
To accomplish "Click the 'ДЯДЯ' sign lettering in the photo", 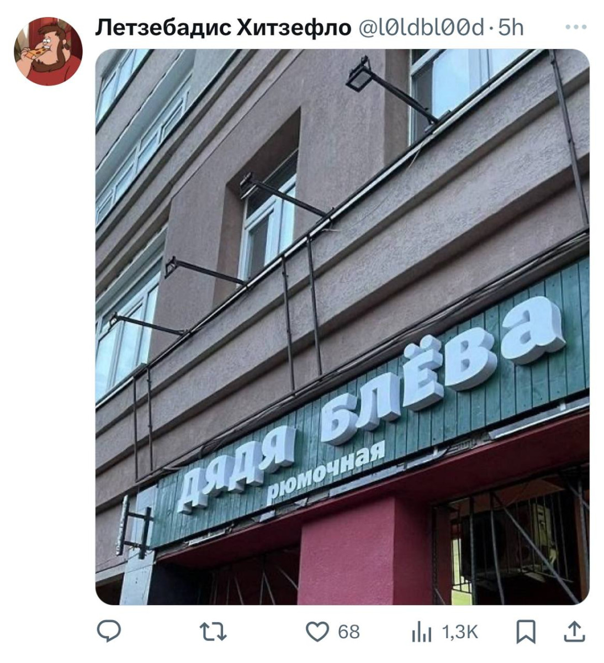I will 236,470.
